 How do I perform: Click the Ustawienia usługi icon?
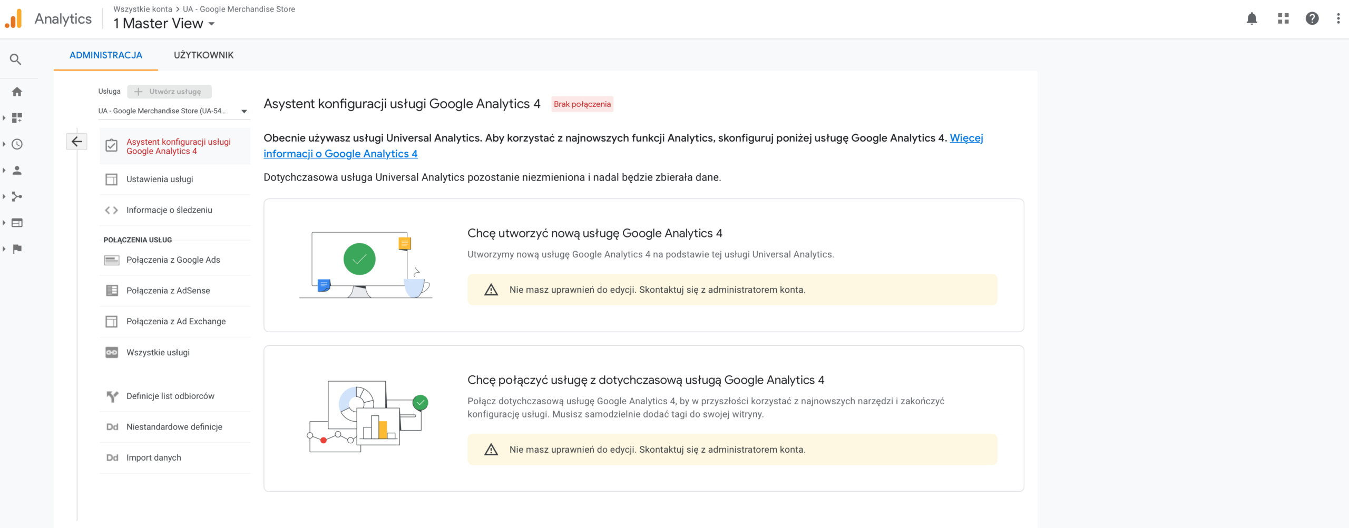pos(112,180)
